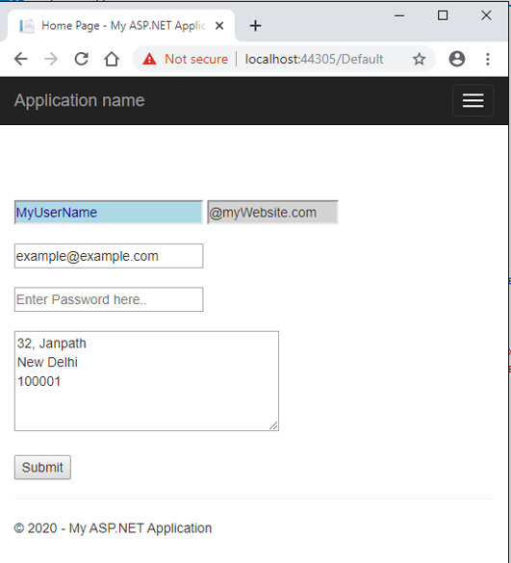Click the Application name brand link
The width and height of the screenshot is (511, 563).
[79, 100]
